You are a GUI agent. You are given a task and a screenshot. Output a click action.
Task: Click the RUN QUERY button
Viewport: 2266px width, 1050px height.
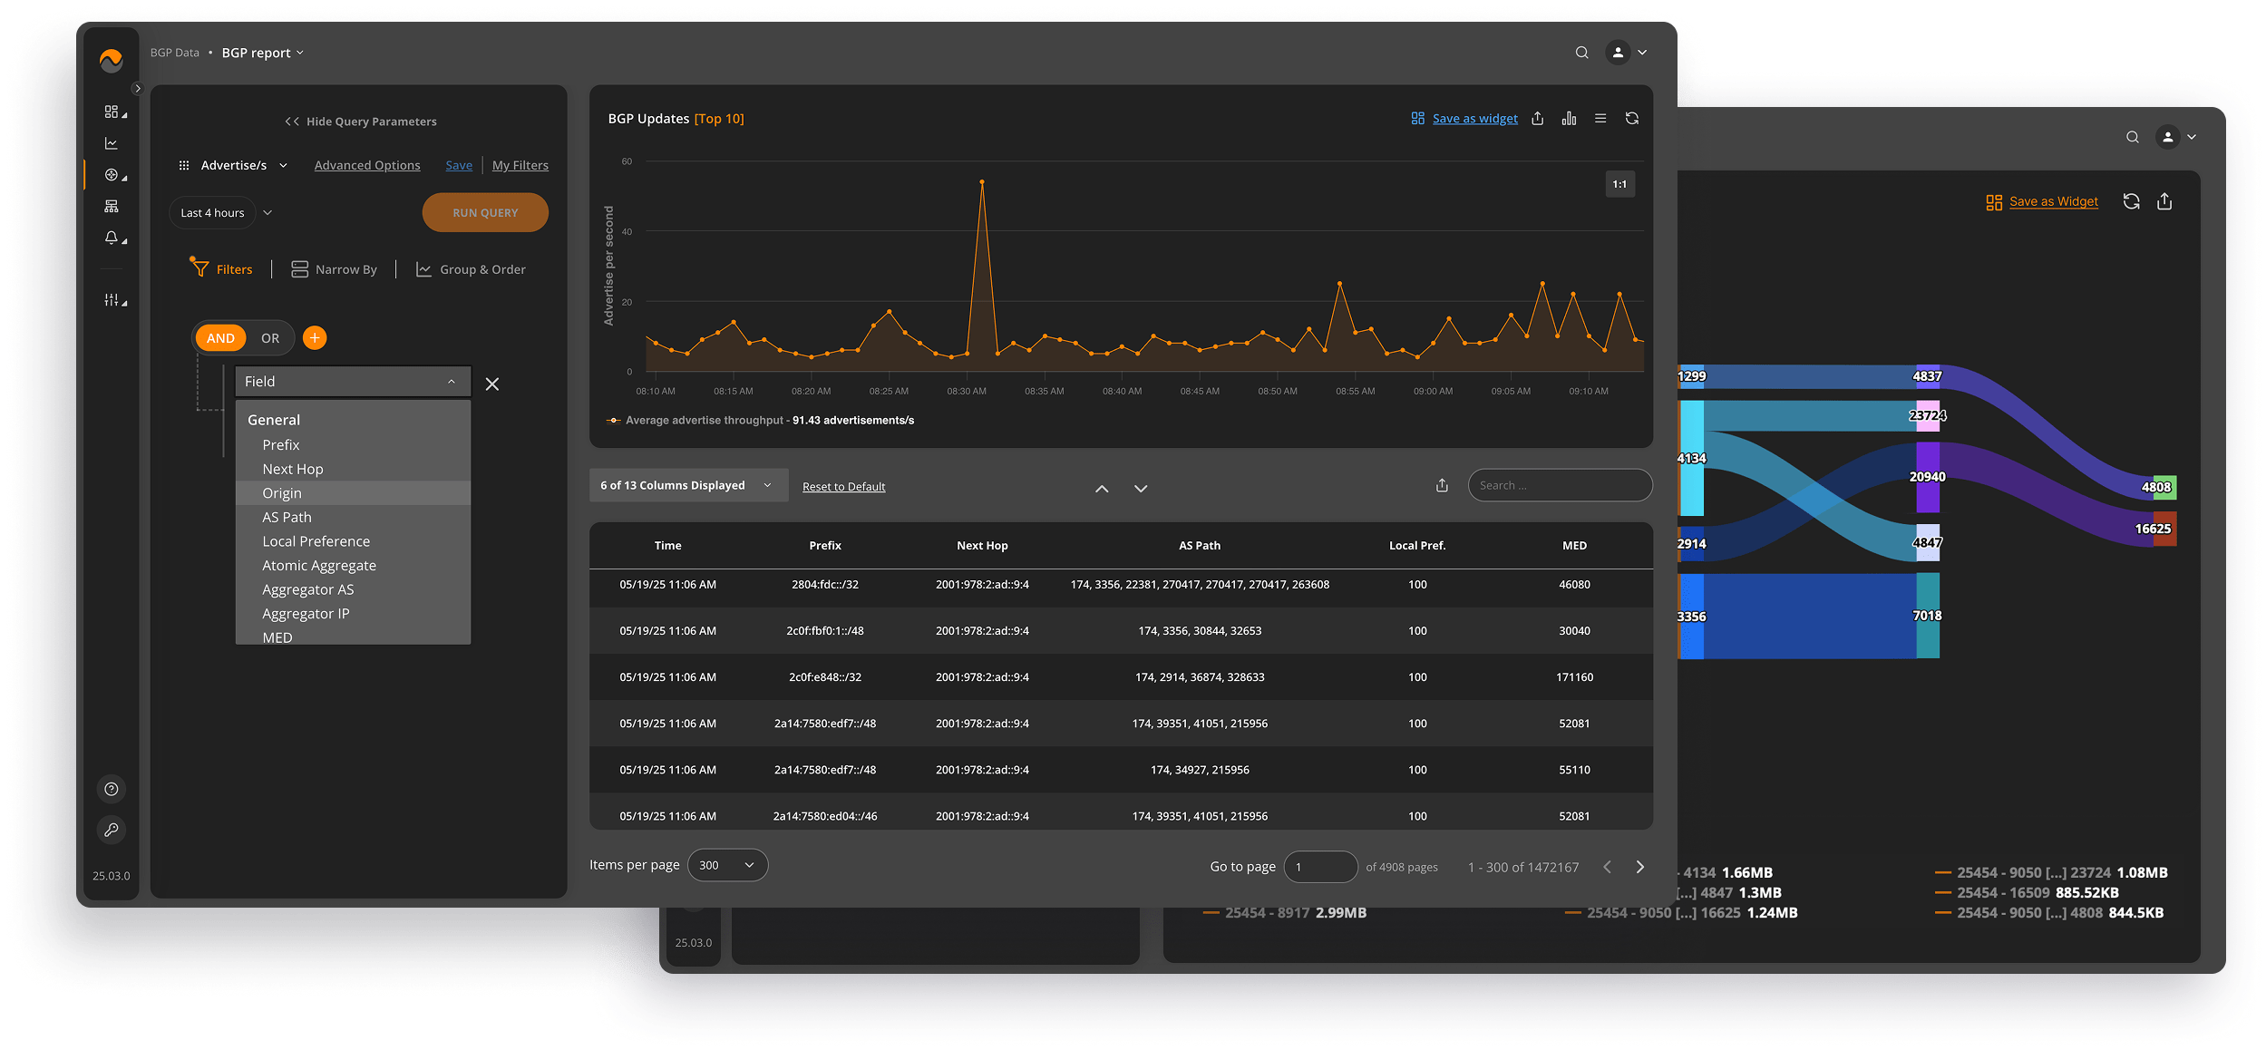click(485, 213)
